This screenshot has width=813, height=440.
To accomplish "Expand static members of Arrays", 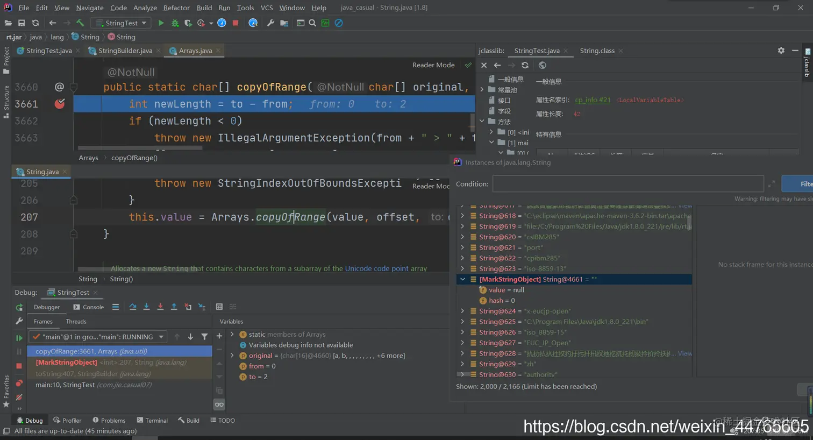I will (x=232, y=334).
